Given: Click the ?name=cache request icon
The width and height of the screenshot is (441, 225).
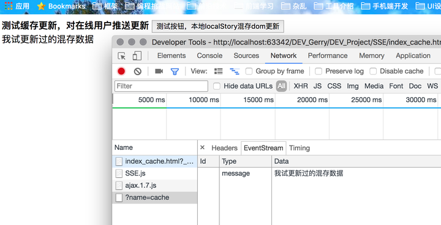Looking at the screenshot, I should coord(119,197).
